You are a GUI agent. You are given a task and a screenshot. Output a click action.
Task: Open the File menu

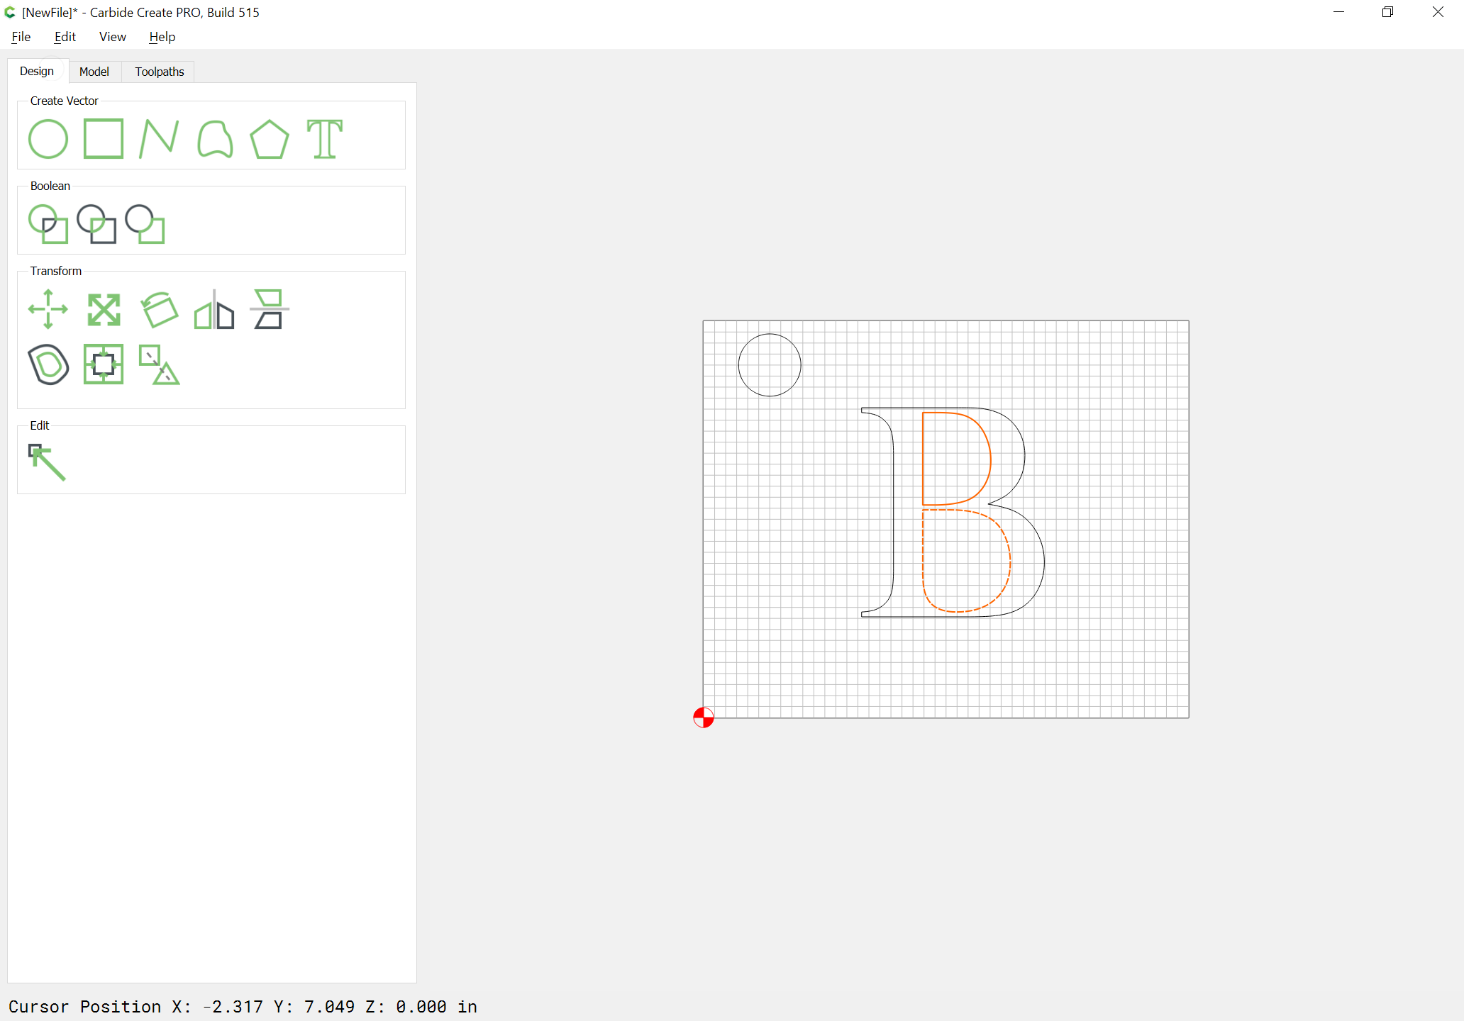21,37
